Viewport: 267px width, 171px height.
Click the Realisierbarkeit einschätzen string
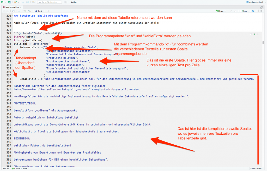68,72
